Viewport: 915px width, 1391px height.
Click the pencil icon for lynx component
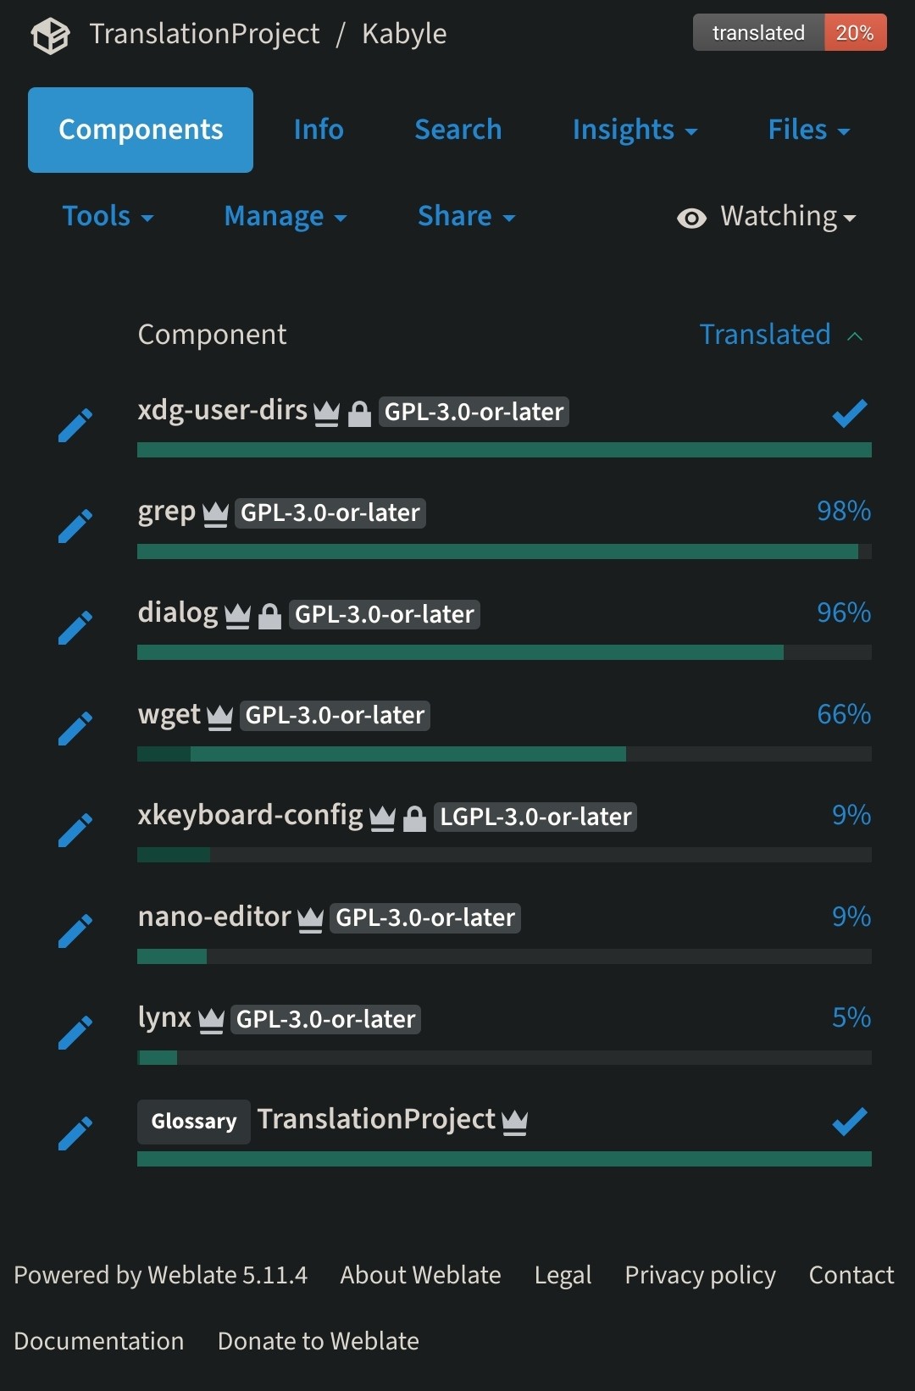pos(75,1033)
